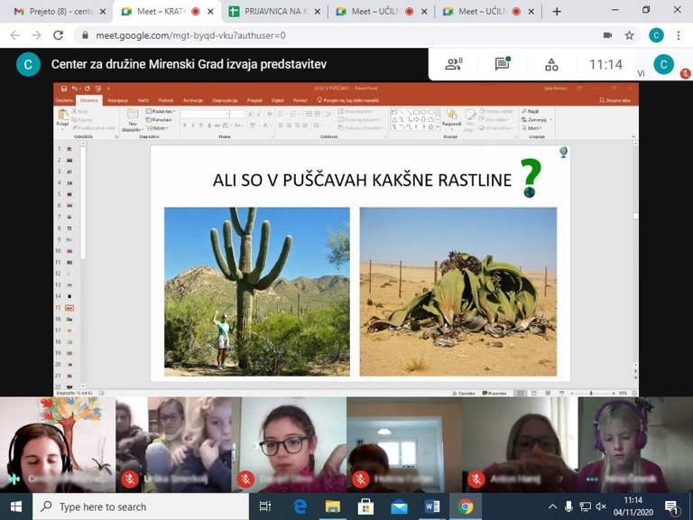
Task: Open Microsoft Edge from taskbar
Action: (300, 506)
